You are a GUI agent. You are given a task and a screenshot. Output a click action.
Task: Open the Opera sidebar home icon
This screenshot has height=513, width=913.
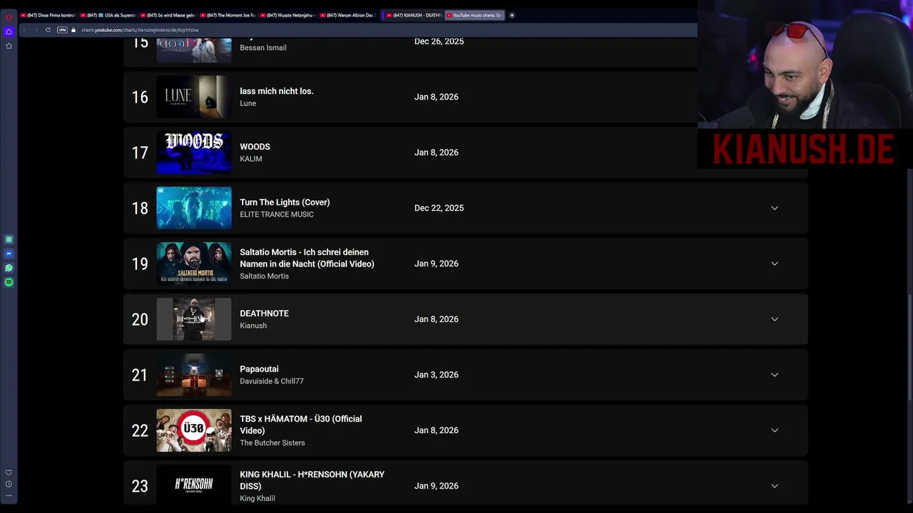[x=9, y=31]
